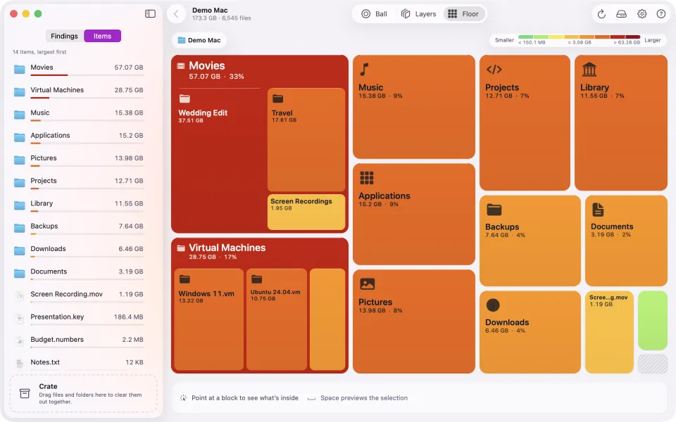The width and height of the screenshot is (676, 422).
Task: Open the settings gear icon
Action: (642, 14)
